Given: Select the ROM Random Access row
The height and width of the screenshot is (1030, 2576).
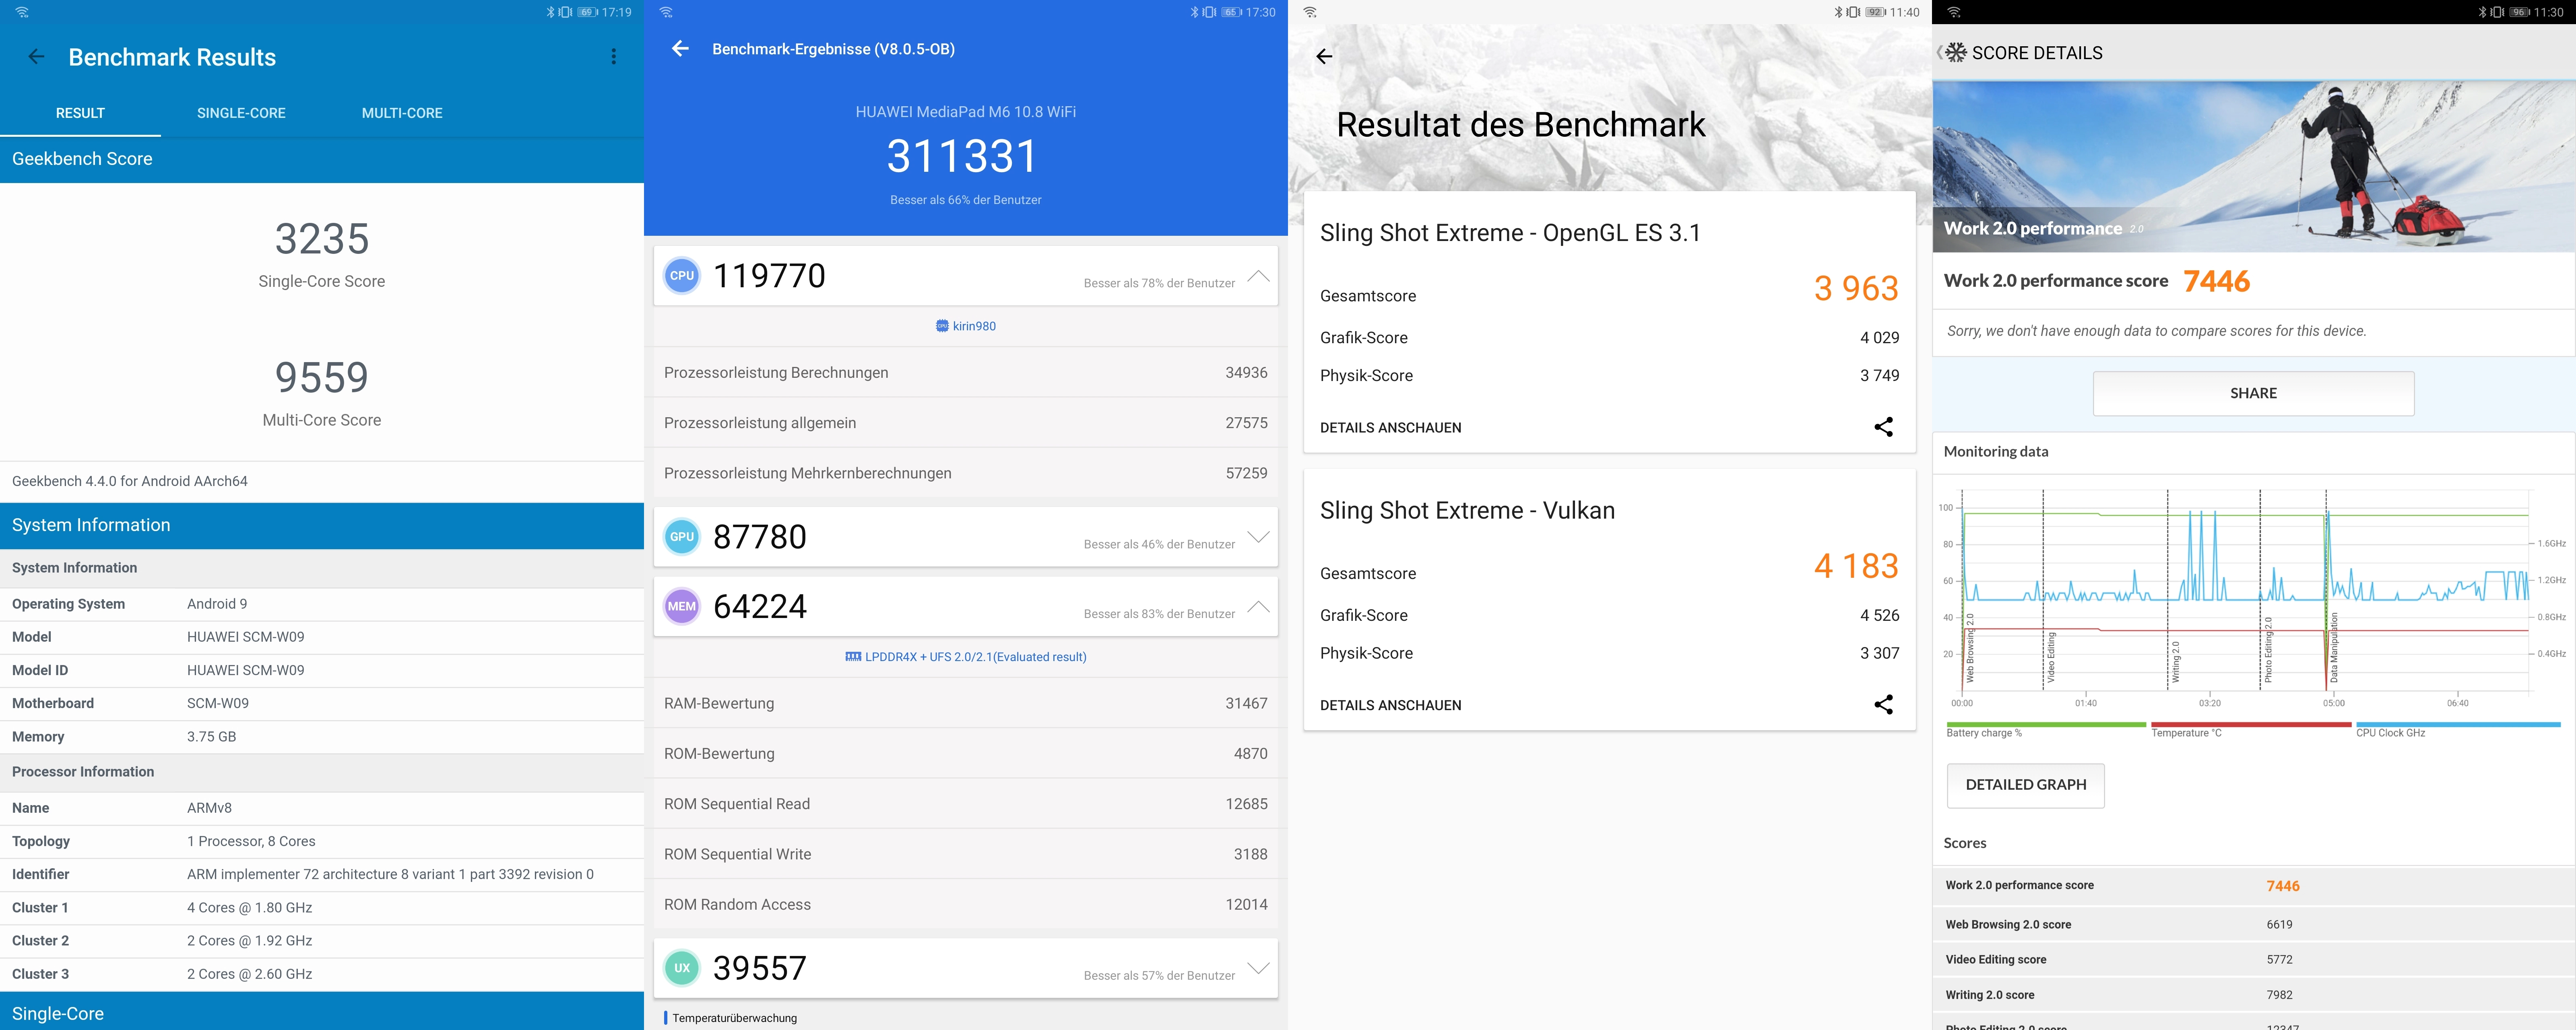Looking at the screenshot, I should [966, 904].
